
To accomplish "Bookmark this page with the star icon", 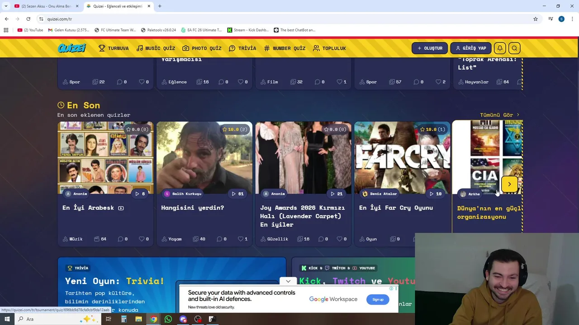I will tap(536, 19).
